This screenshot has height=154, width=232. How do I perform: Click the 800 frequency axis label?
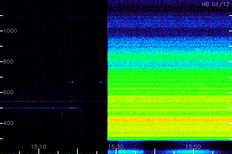point(8,62)
